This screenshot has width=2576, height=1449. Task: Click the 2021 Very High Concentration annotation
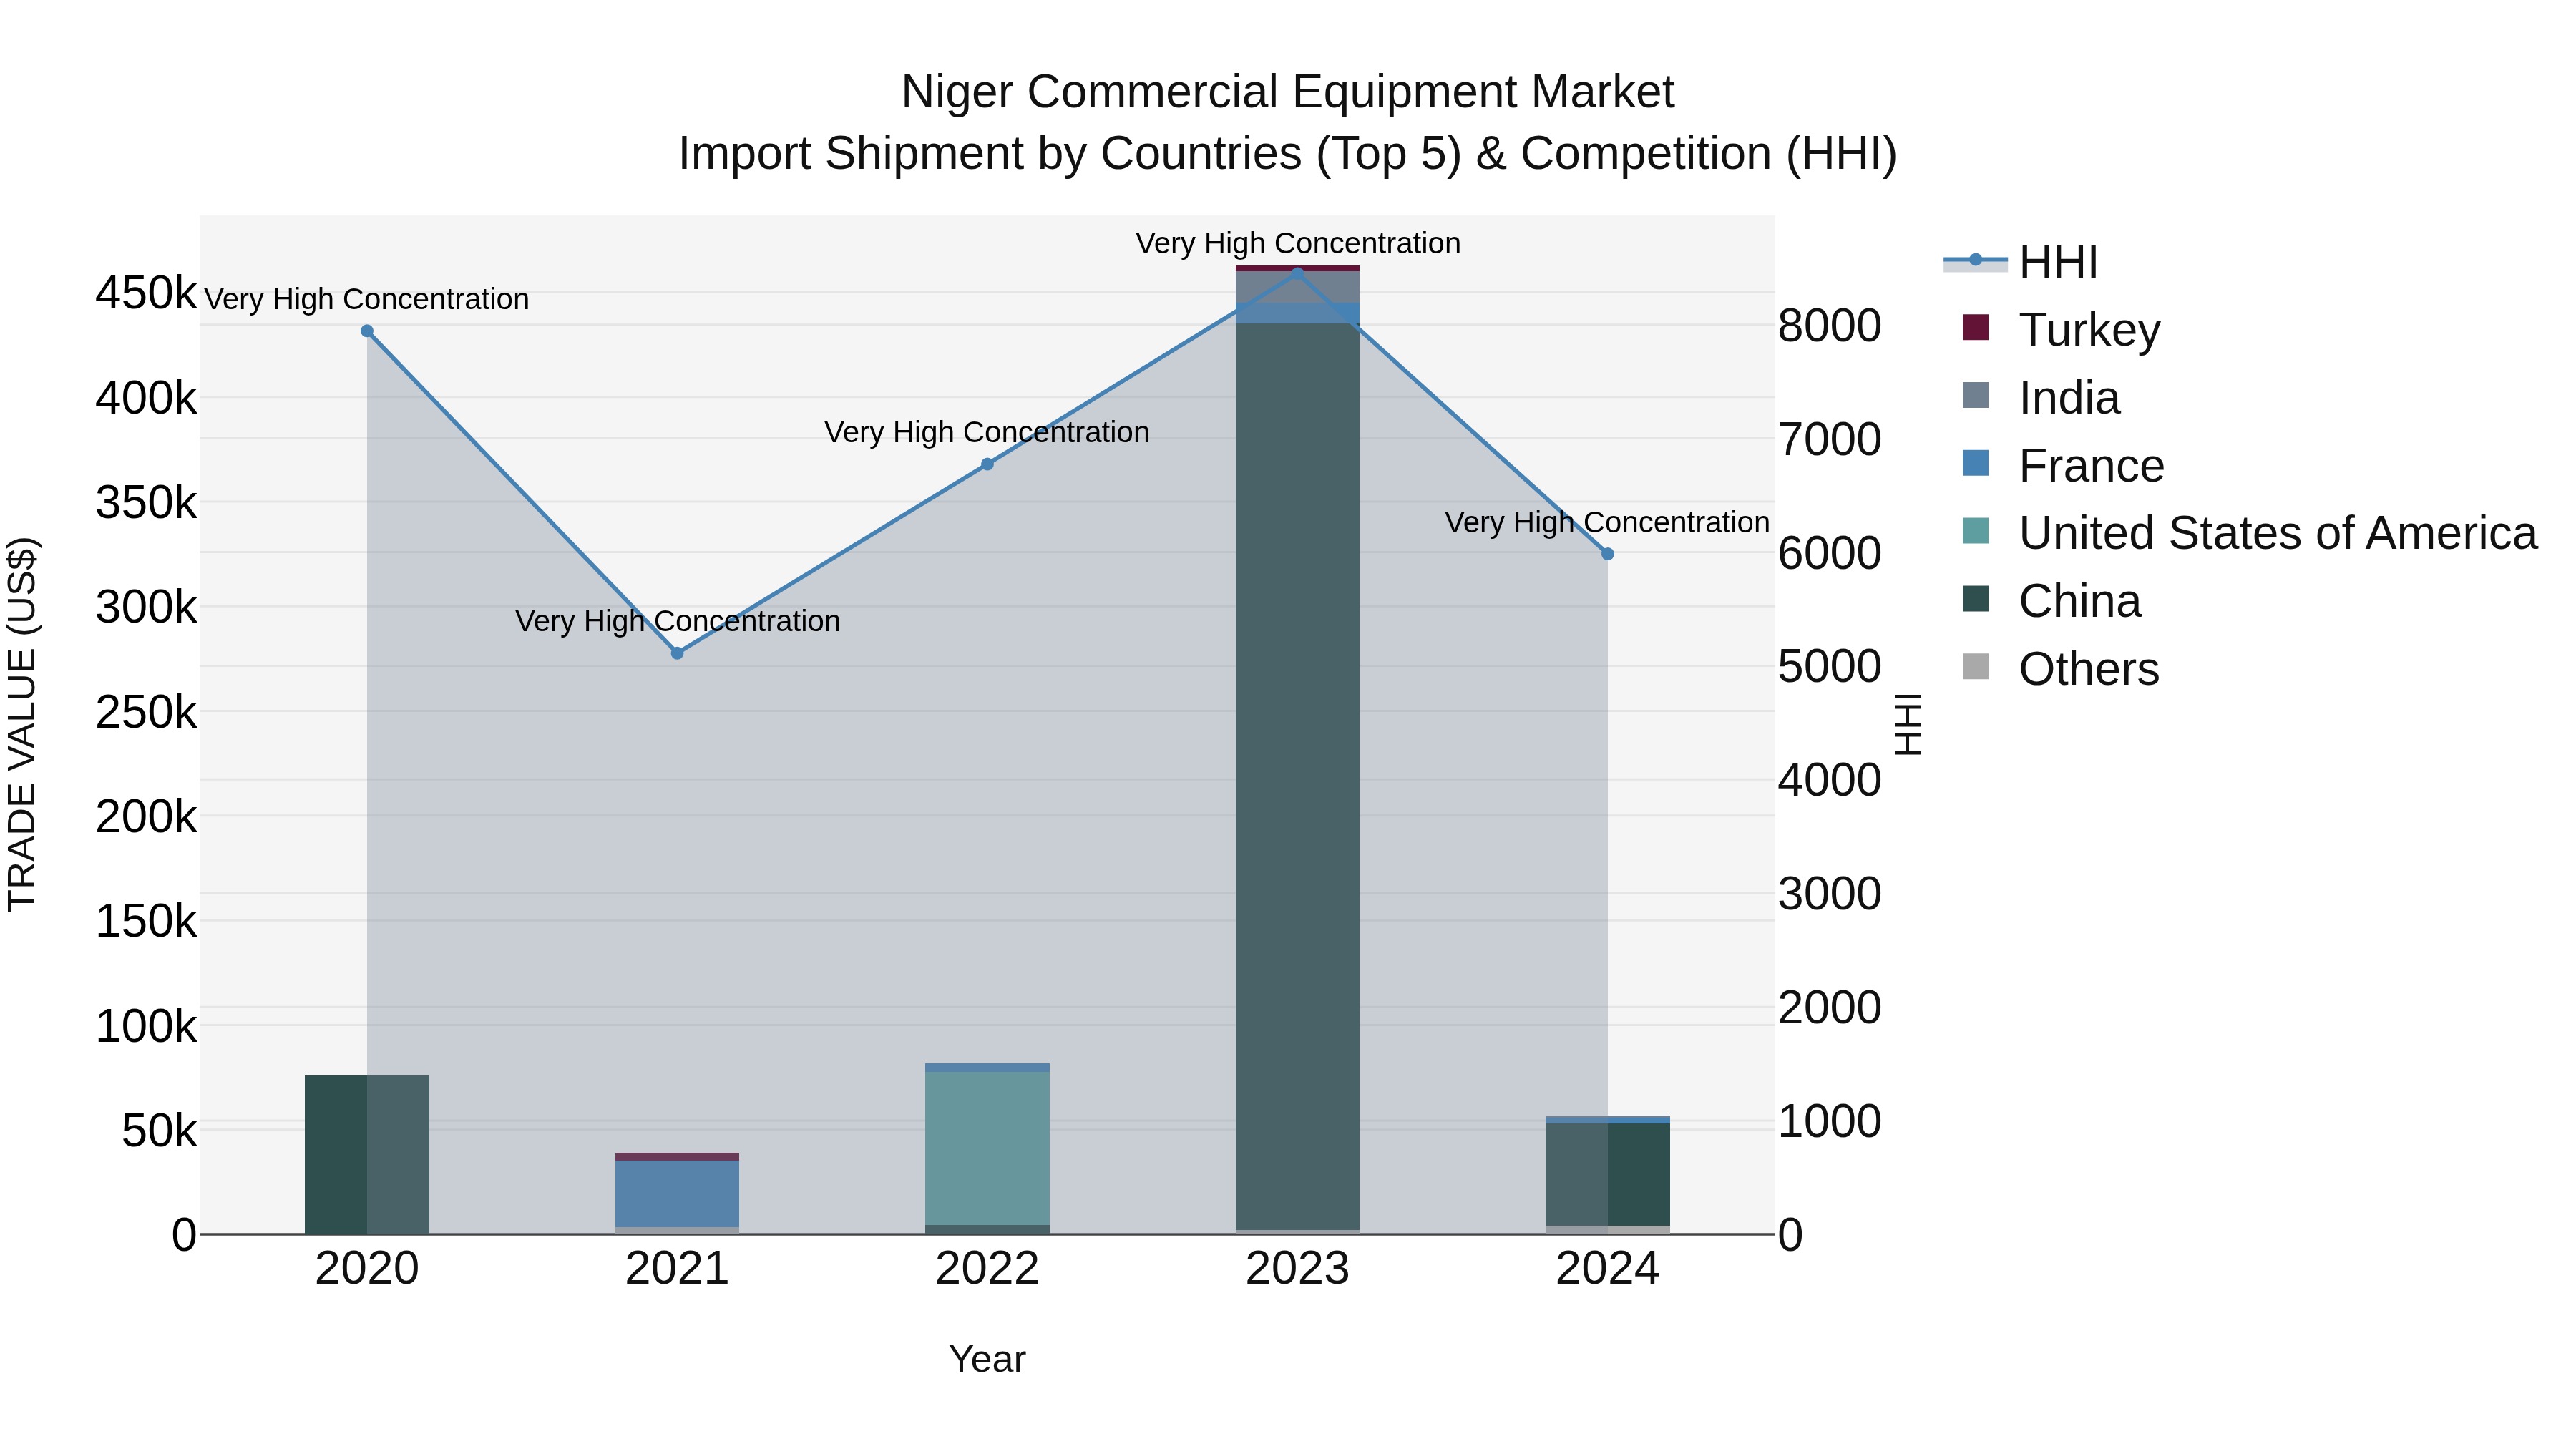point(677,621)
